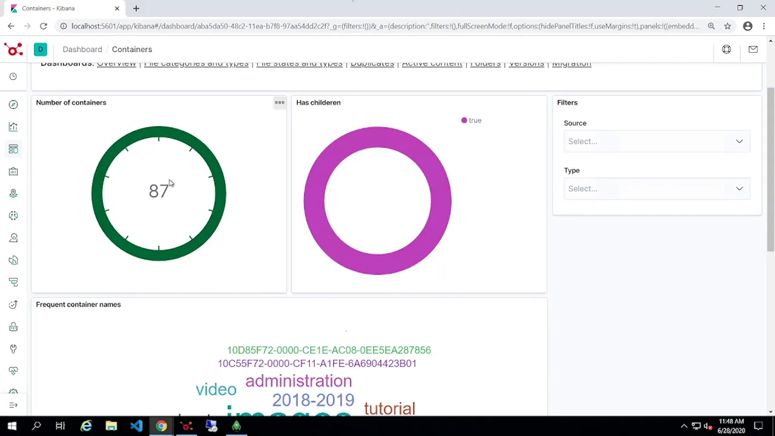Image resolution: width=775 pixels, height=436 pixels.
Task: Open the Recently viewed clock icon
Action: point(13,76)
